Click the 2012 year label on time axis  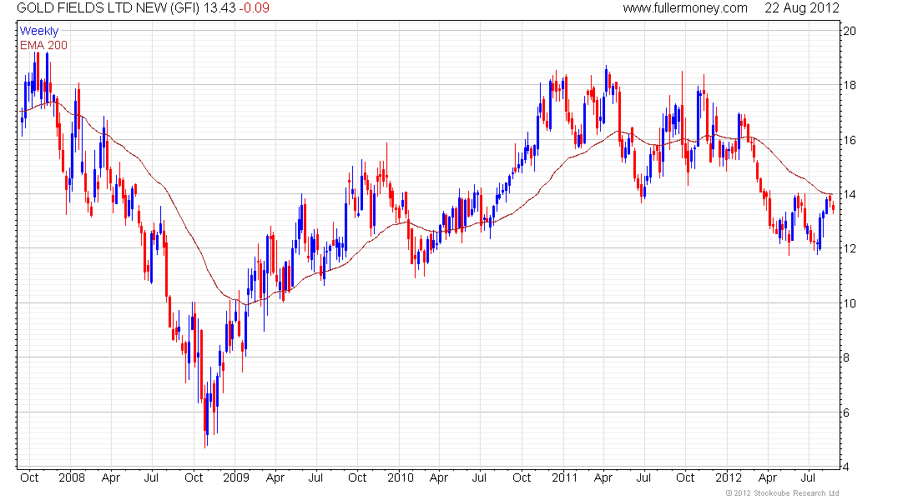(728, 478)
